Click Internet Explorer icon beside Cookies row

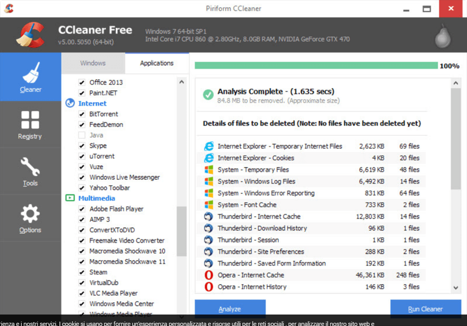coord(209,158)
